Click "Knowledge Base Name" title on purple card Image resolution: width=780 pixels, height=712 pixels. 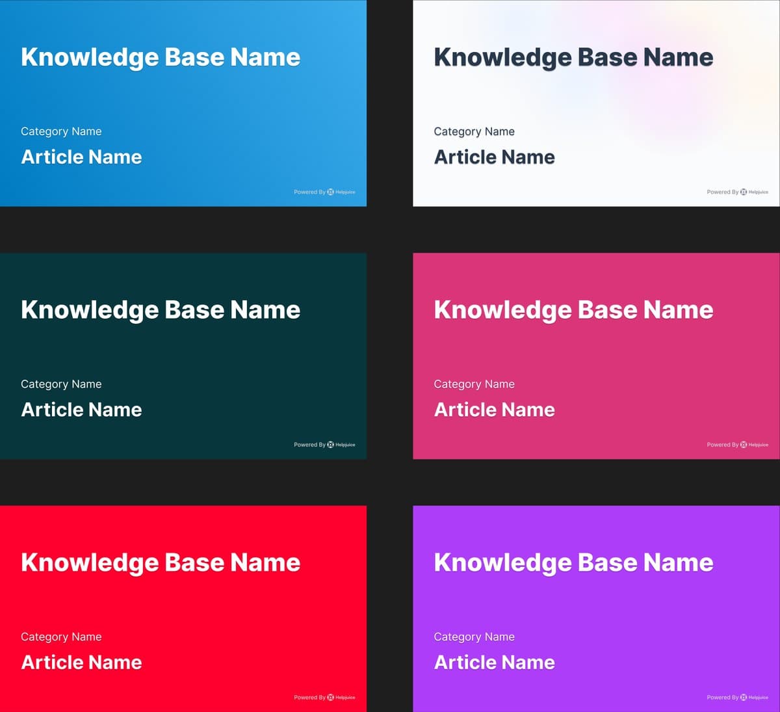click(x=573, y=562)
